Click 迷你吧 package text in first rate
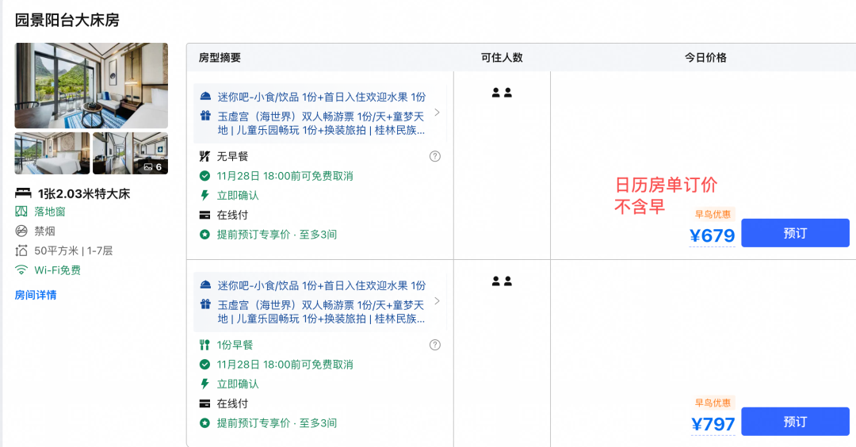Screen dimensions: 856x447 tap(322, 97)
